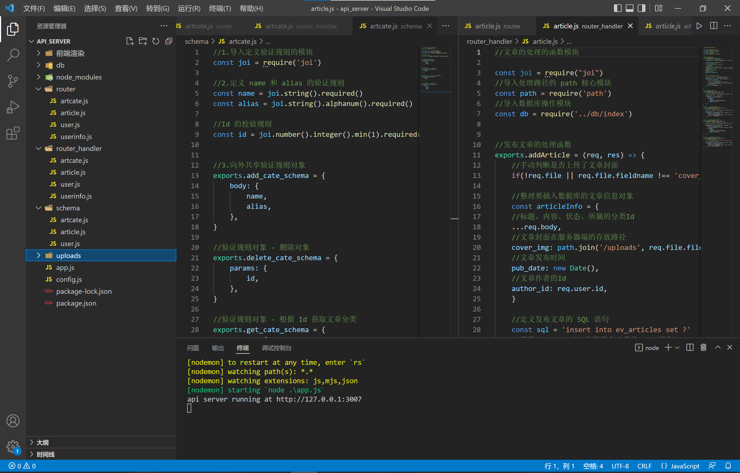Expand the uploads folder
The image size is (740, 473).
[x=68, y=255]
